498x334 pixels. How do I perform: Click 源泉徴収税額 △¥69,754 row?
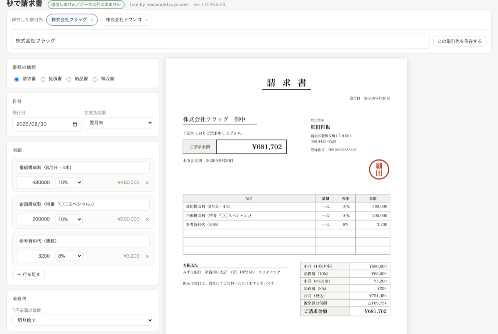point(345,303)
